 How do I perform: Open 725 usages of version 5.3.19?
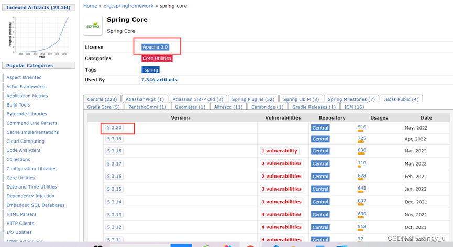click(x=362, y=138)
